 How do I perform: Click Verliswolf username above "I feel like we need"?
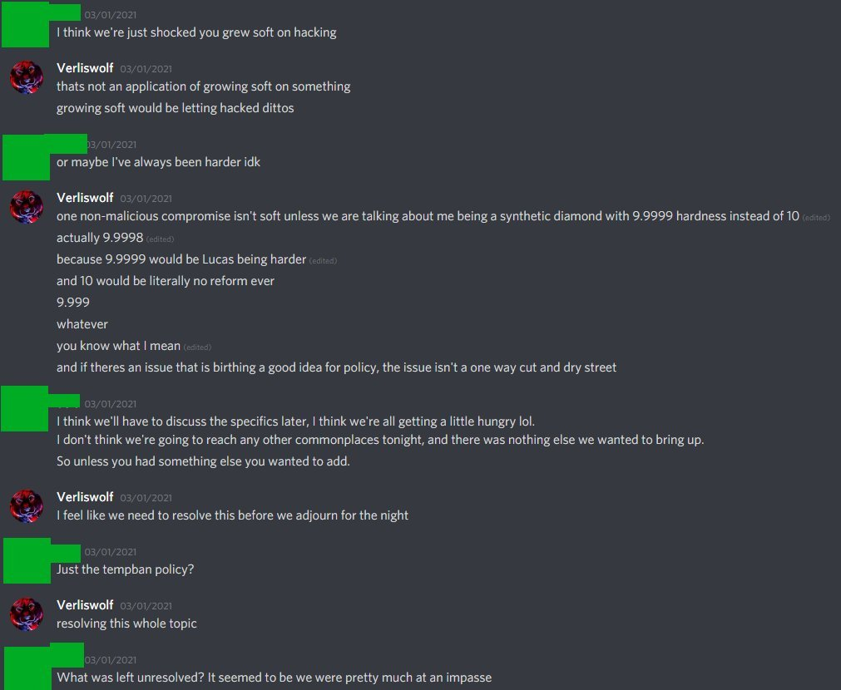click(85, 497)
